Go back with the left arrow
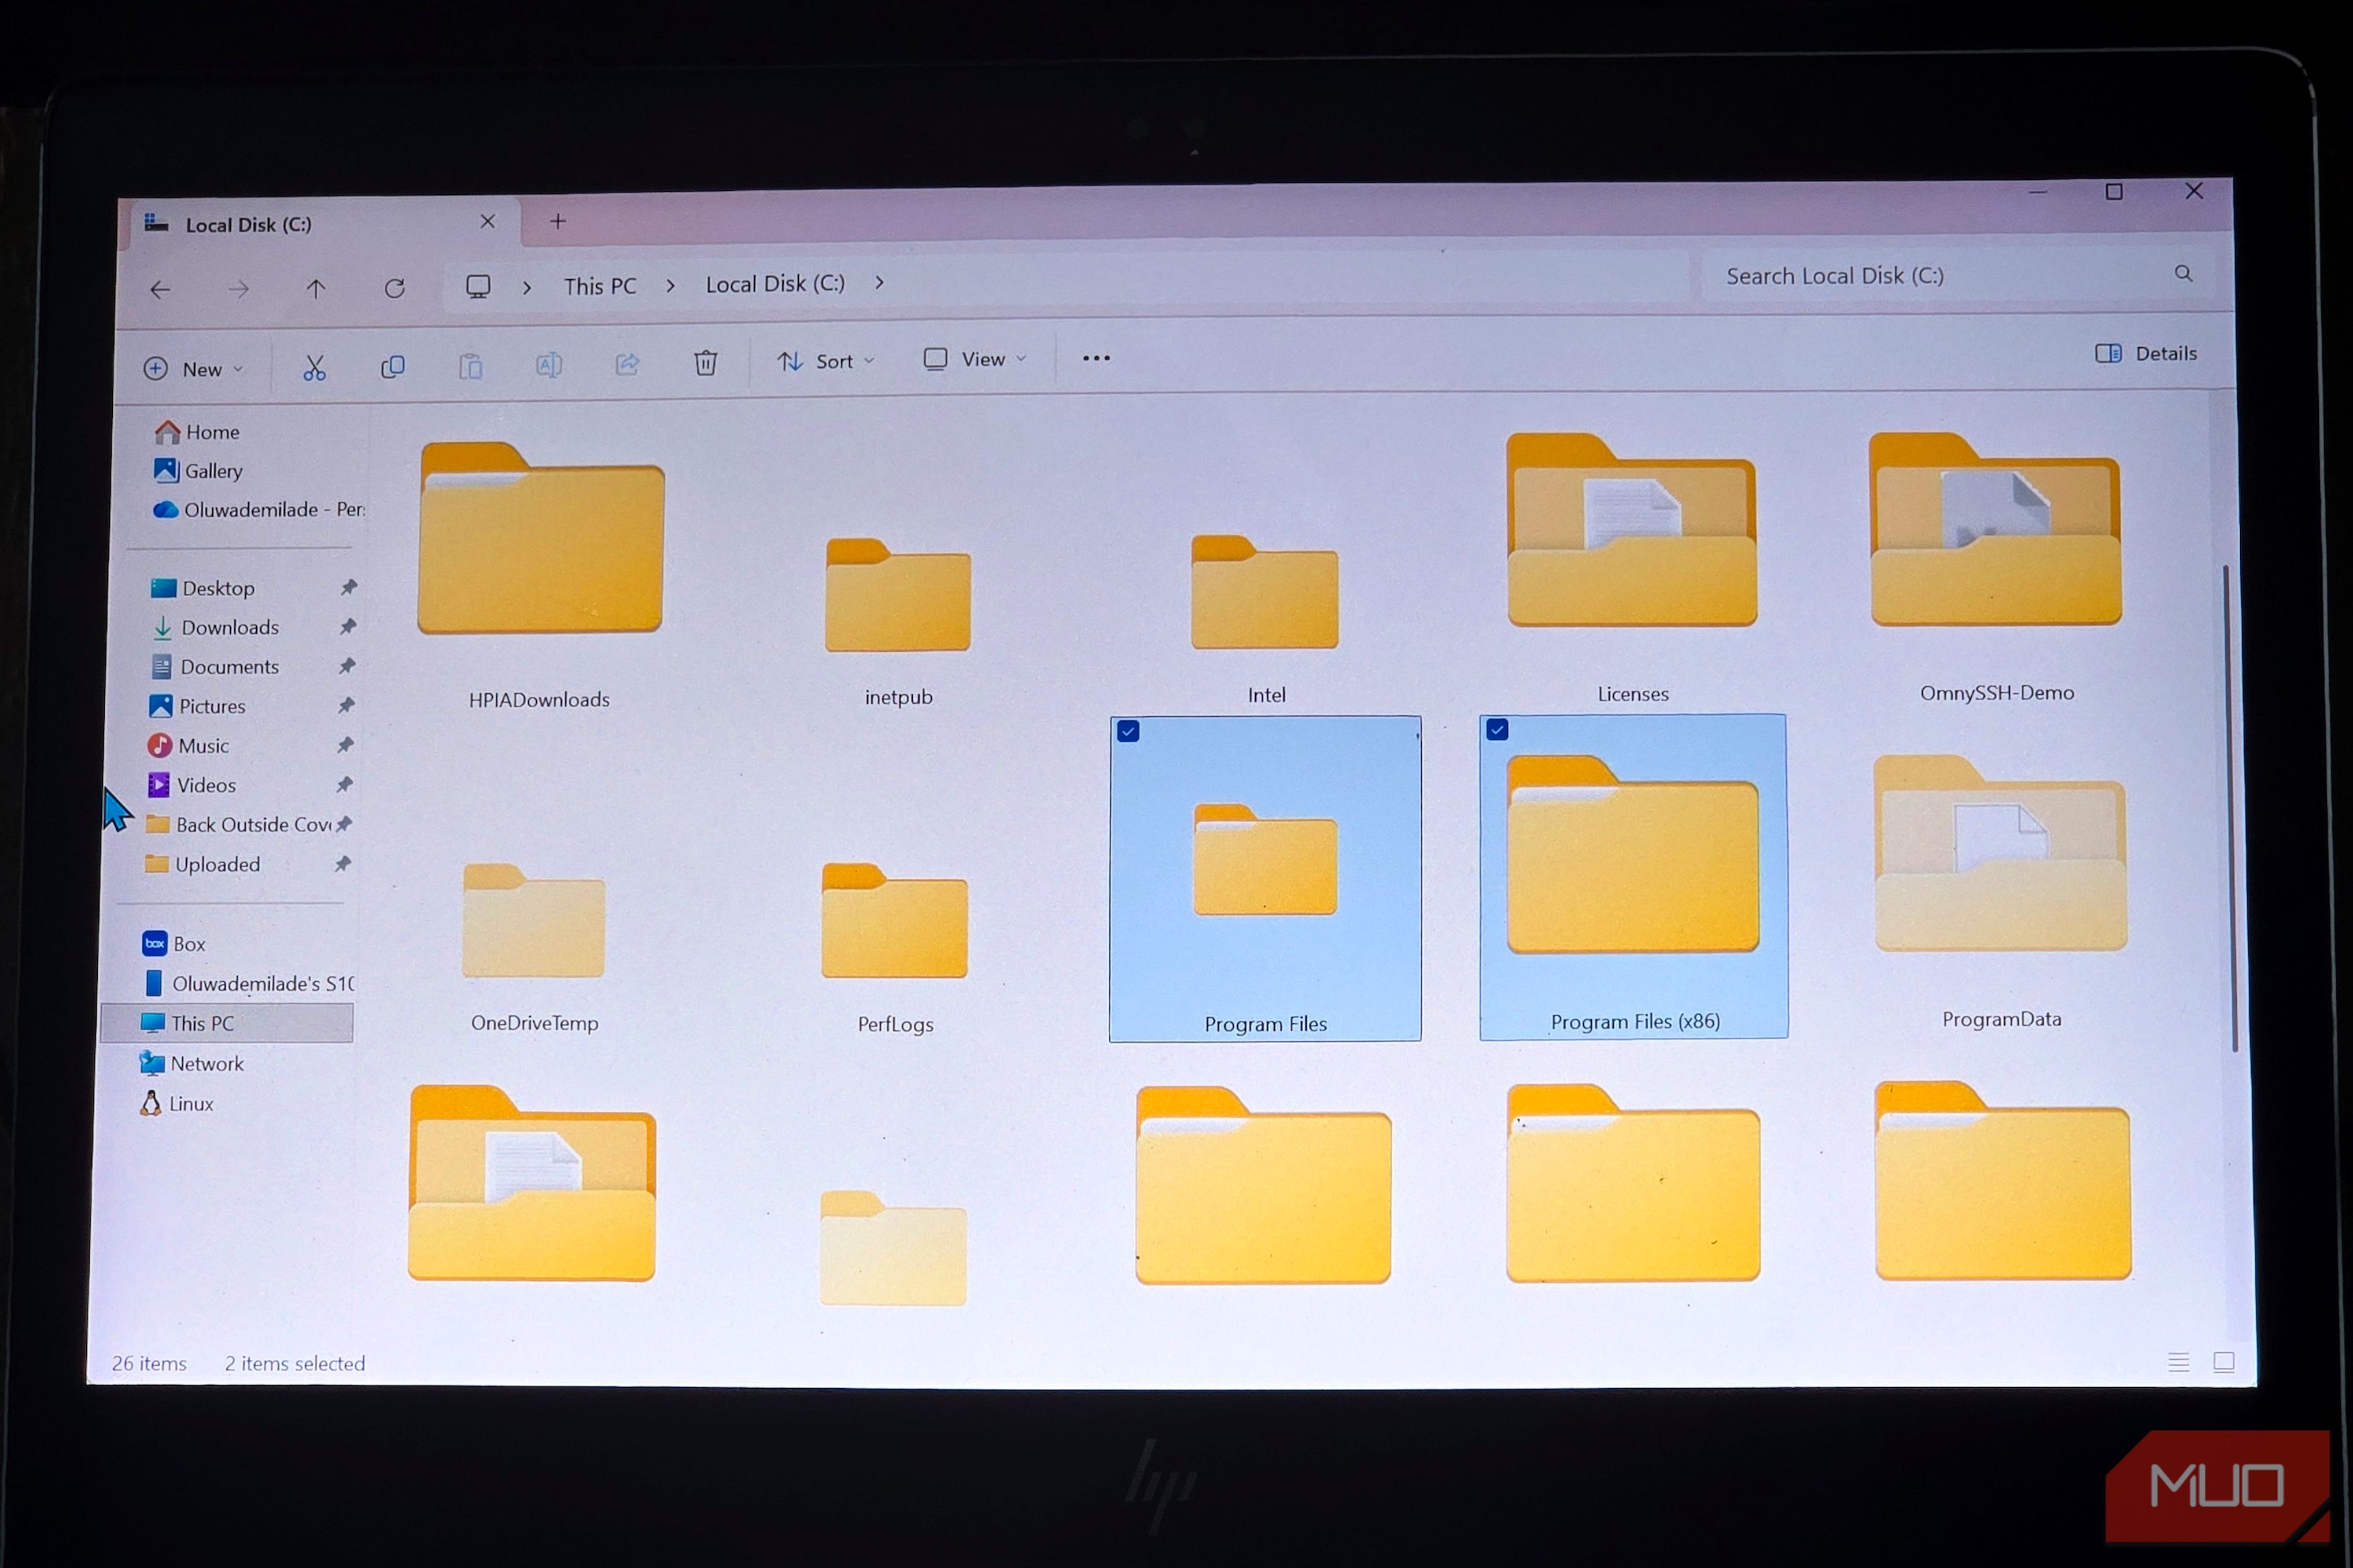Viewport: 2353px width, 1568px height. tap(160, 290)
